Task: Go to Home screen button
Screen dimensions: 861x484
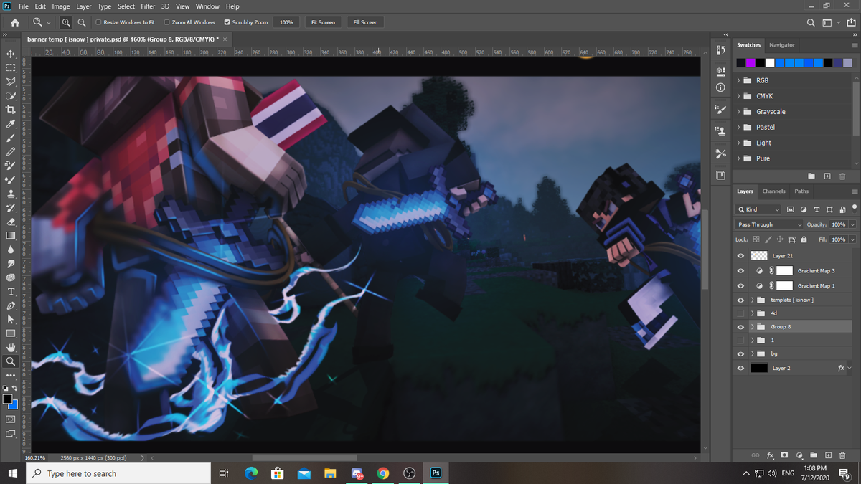Action: click(14, 22)
